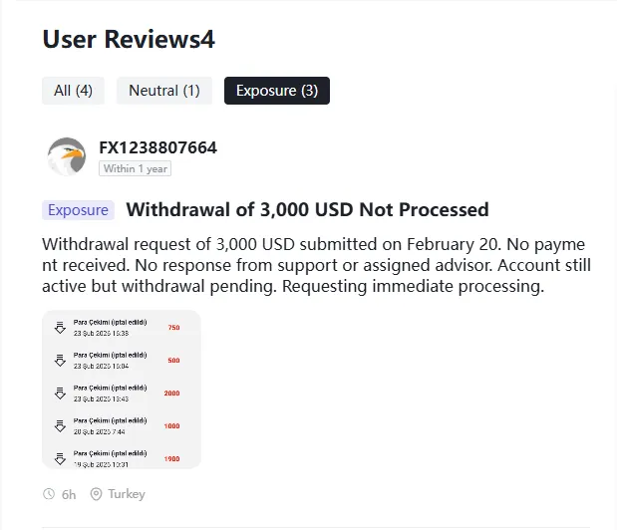This screenshot has width=617, height=530.
Task: Click withdrawal arrow icon next to 1000
Action: coord(60,425)
